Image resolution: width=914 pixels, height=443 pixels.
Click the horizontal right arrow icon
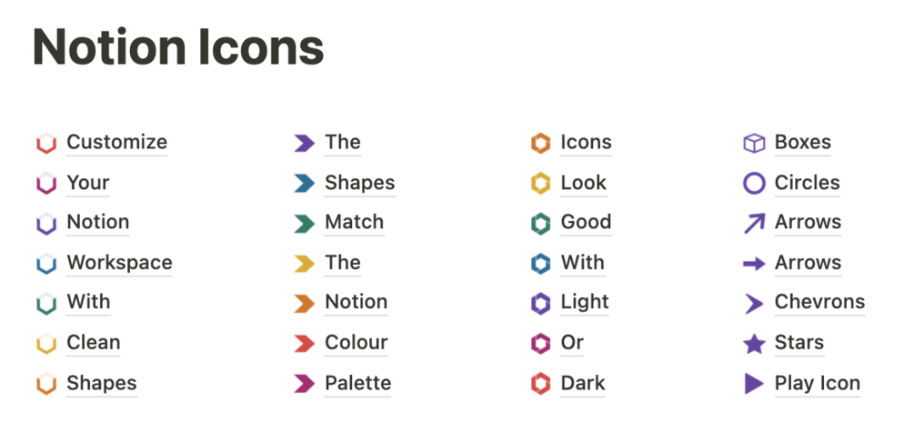tap(754, 264)
